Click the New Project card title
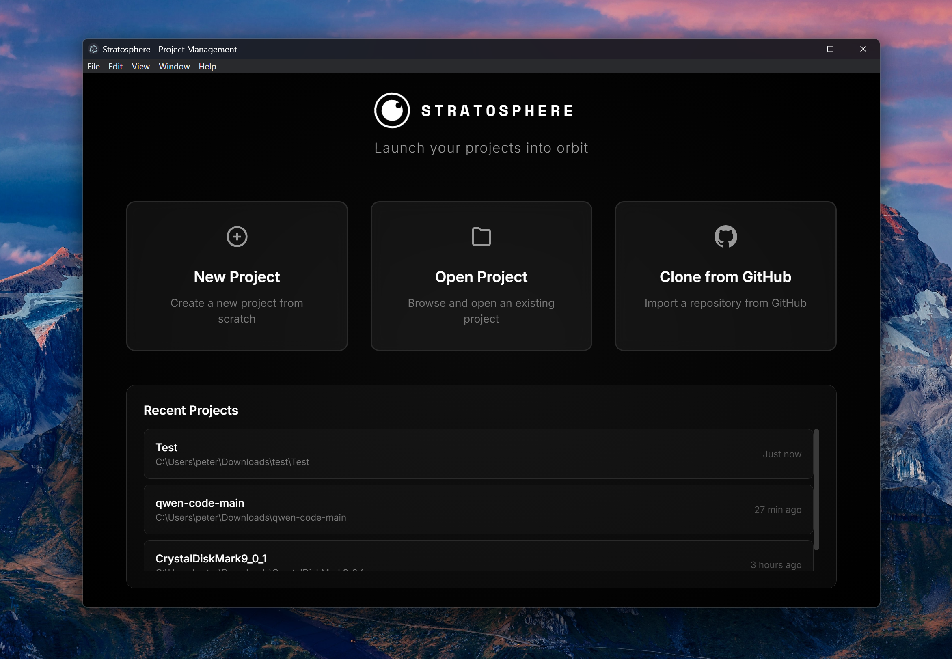The height and width of the screenshot is (659, 952). coord(237,277)
